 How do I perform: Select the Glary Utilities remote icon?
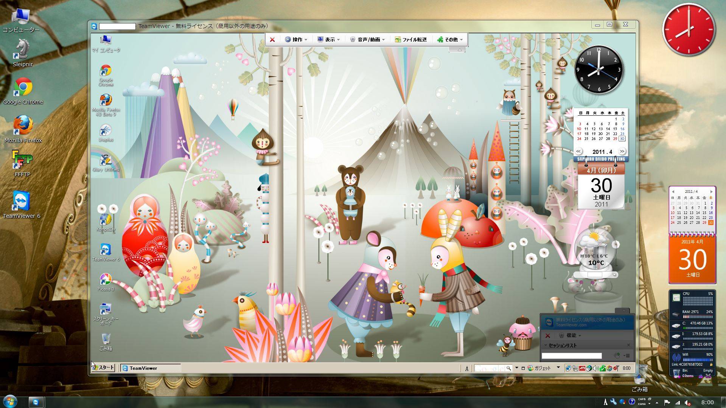pyautogui.click(x=106, y=163)
